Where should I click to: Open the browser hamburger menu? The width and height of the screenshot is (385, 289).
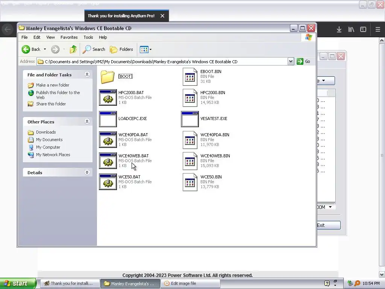tap(378, 29)
